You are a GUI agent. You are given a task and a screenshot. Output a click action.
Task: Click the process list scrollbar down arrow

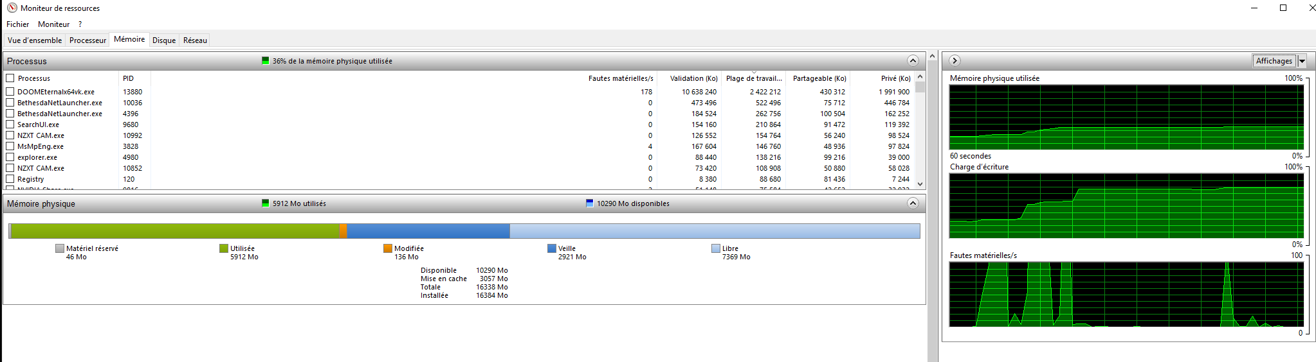920,184
